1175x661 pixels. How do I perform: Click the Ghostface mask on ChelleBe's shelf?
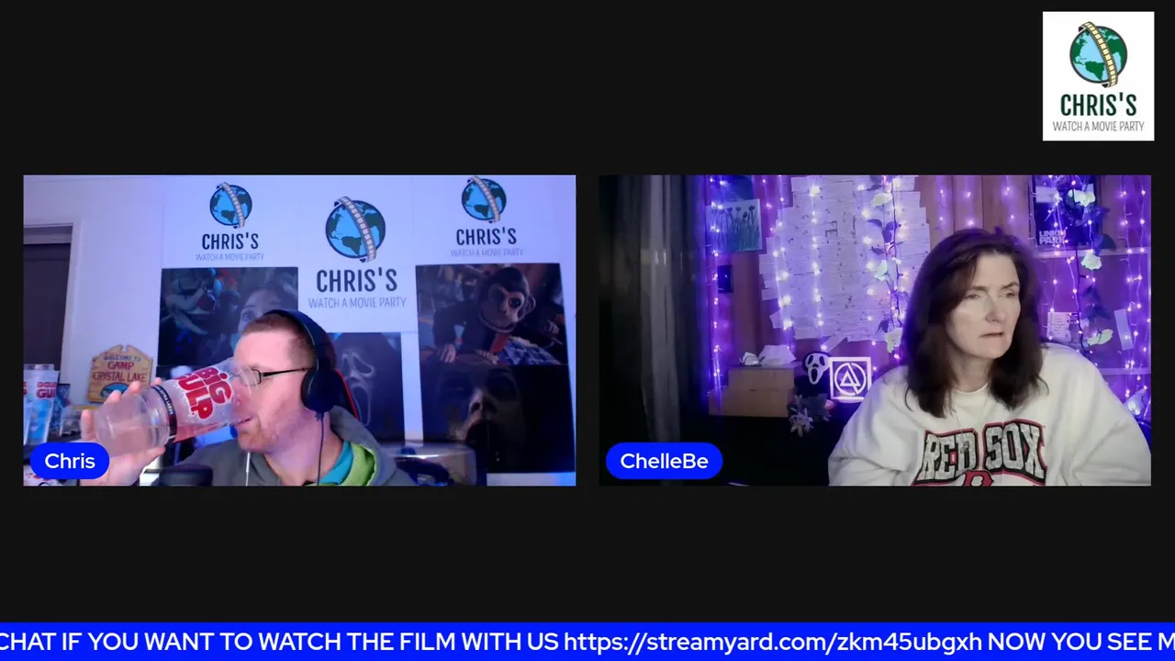(x=817, y=367)
